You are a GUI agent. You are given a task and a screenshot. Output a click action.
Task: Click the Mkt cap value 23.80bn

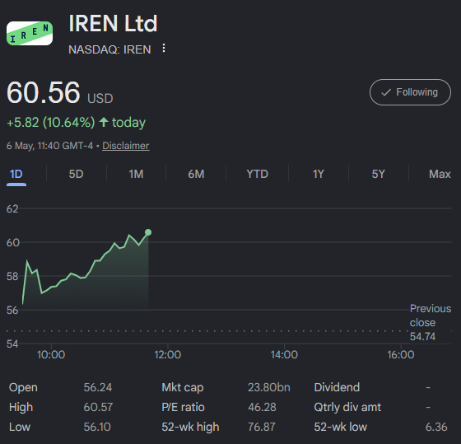(x=269, y=387)
